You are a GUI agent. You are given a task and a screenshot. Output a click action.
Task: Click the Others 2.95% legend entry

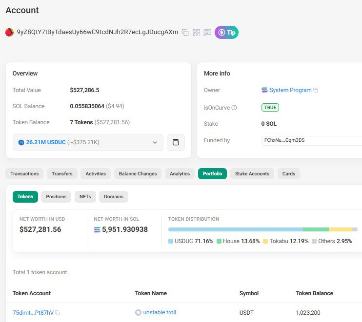coord(332,241)
